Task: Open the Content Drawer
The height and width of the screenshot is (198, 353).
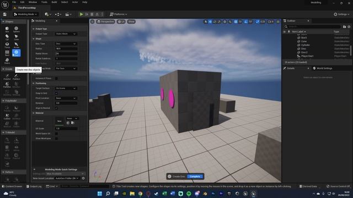Action: (12, 186)
